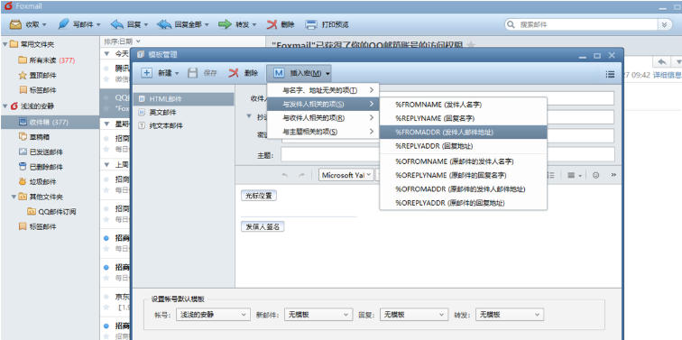Image resolution: width=682 pixels, height=340 pixels.
Task: Open 与发件人相关的项 submenu
Action: (323, 104)
